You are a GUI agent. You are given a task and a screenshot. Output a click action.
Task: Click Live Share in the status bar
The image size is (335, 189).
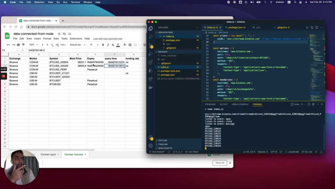(x=192, y=152)
